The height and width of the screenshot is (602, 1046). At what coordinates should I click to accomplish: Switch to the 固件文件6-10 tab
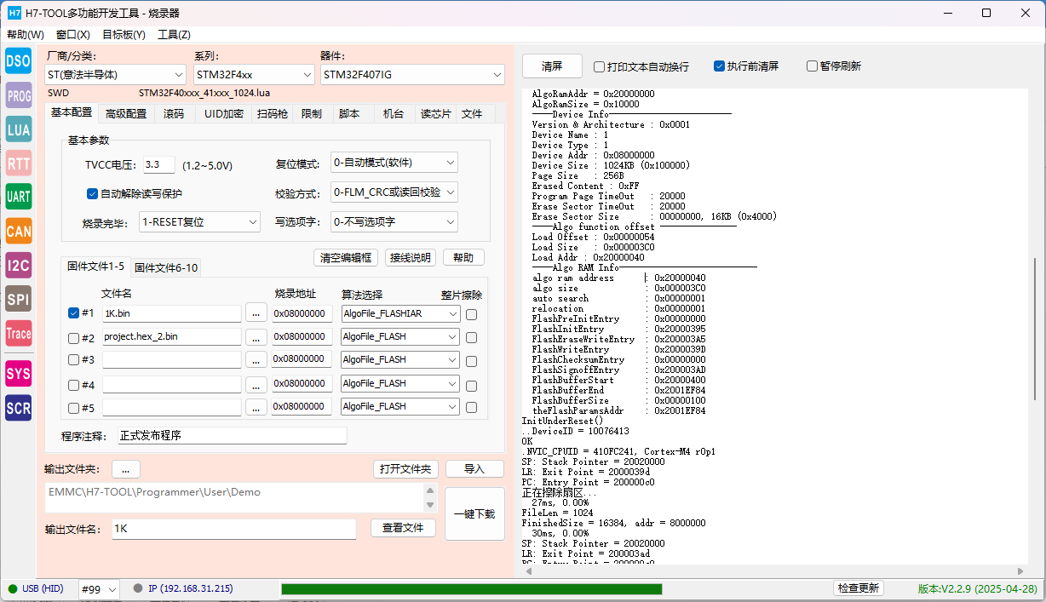(166, 267)
